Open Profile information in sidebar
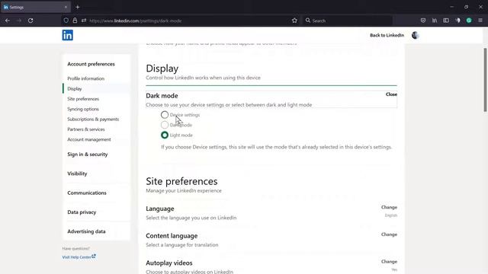 tap(86, 78)
